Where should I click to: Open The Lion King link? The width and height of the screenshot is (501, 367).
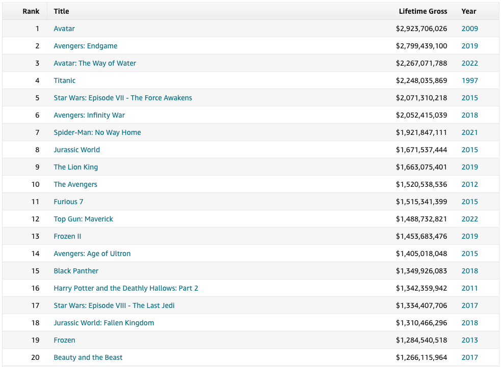(76, 167)
